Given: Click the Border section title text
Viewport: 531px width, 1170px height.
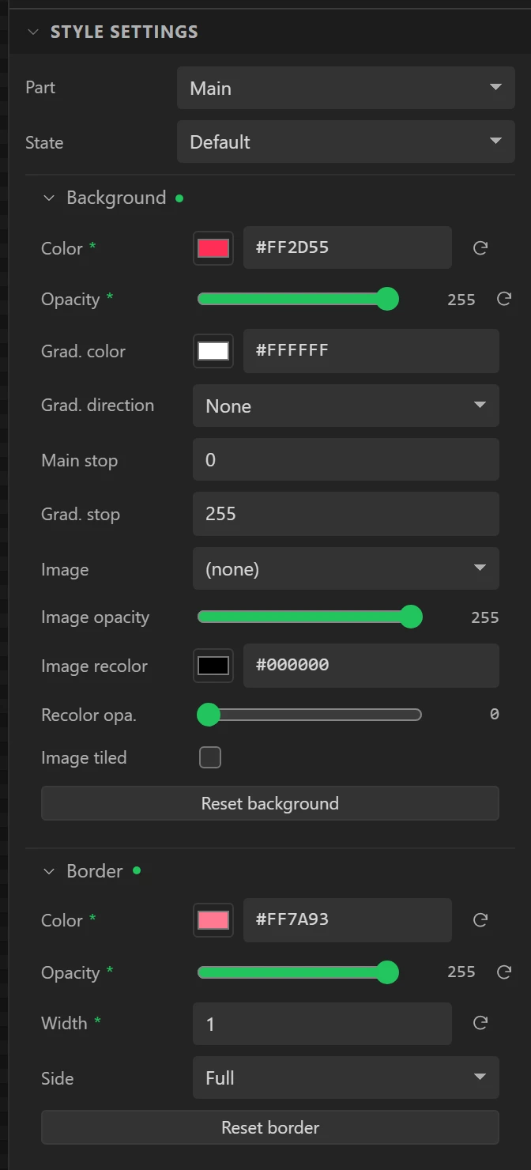Looking at the screenshot, I should [95, 871].
